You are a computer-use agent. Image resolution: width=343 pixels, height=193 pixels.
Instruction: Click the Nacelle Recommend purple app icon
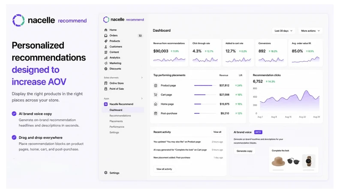pos(106,104)
